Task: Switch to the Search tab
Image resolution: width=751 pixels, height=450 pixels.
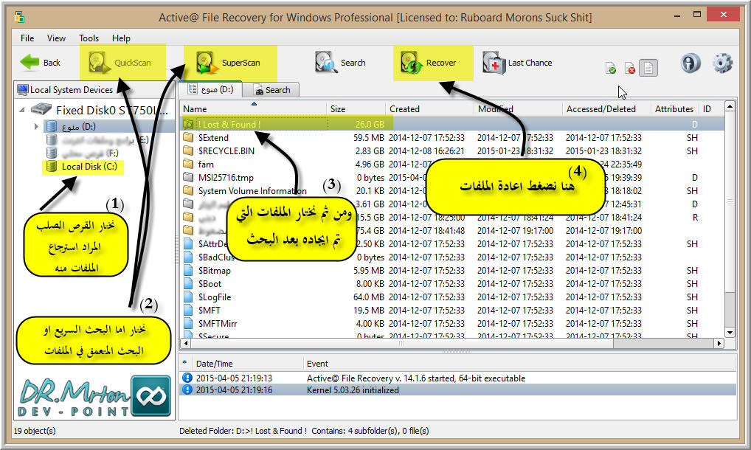Action: 271,90
